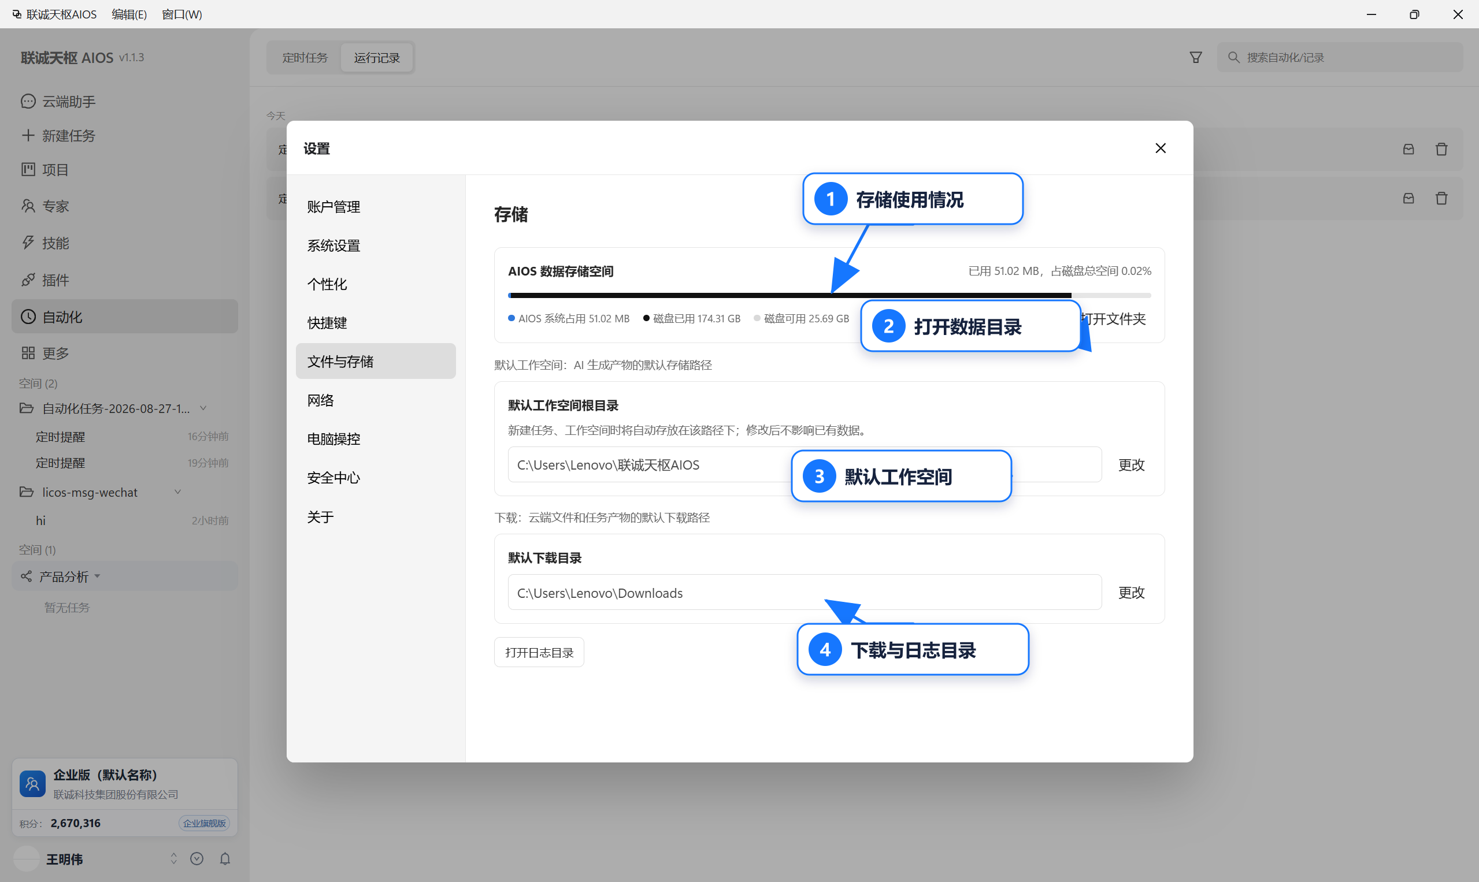Click the 打开日志目录 button
This screenshot has height=882, width=1479.
pyautogui.click(x=539, y=653)
